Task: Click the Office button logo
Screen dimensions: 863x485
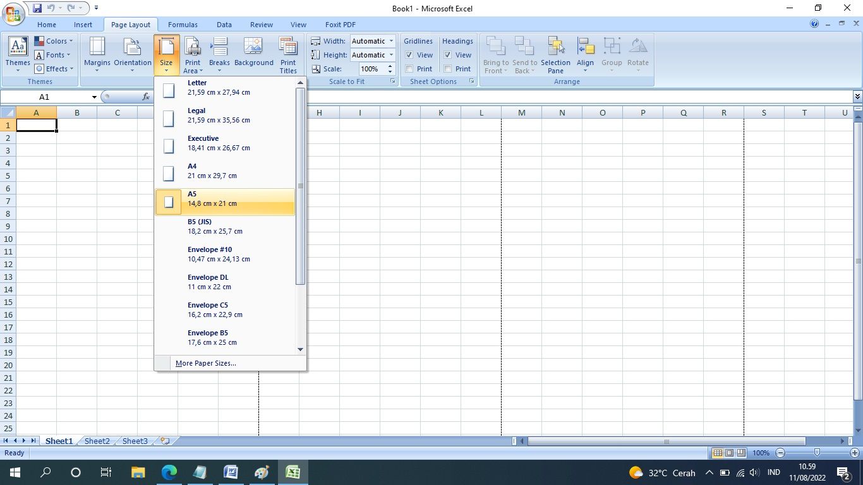Action: (x=14, y=13)
